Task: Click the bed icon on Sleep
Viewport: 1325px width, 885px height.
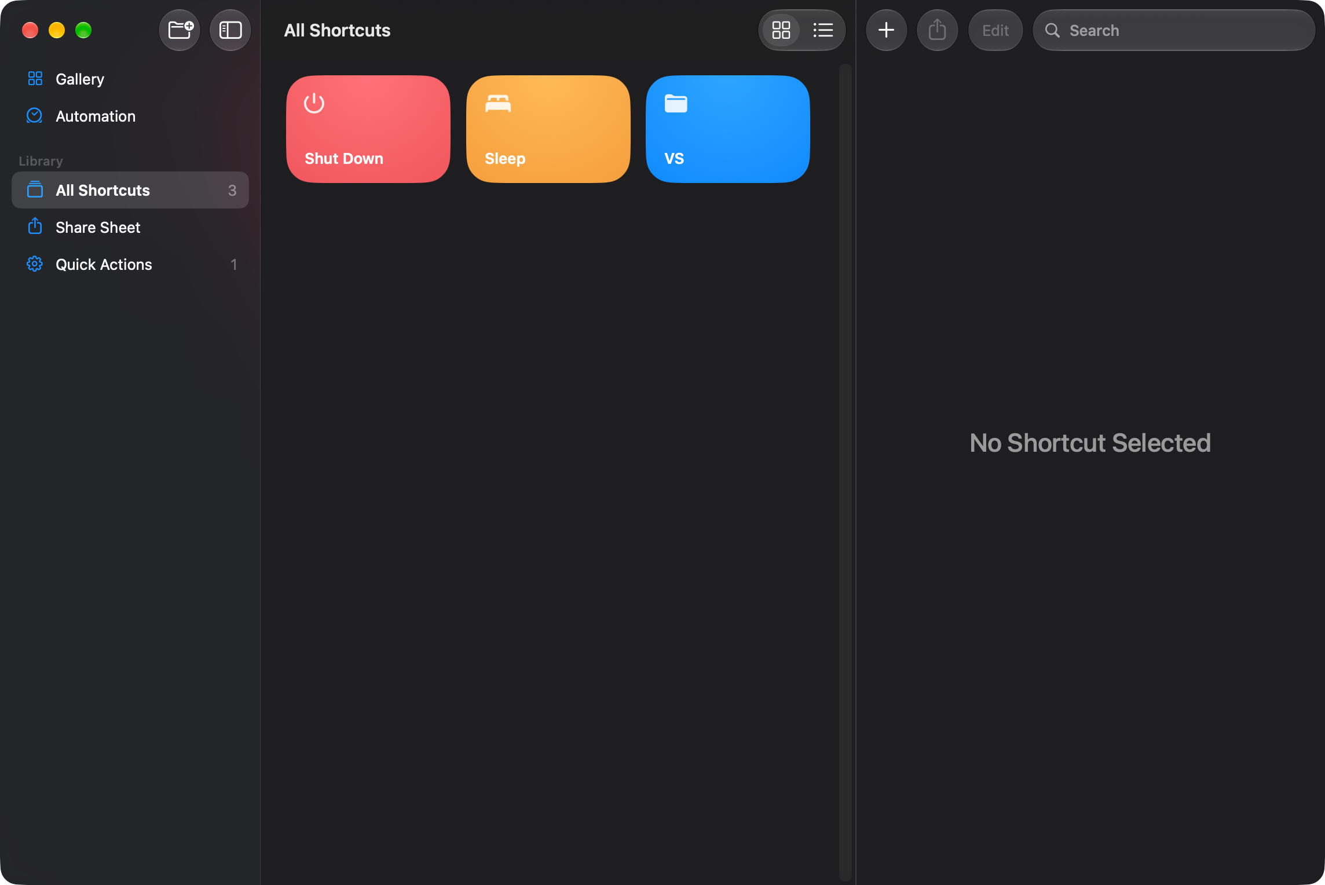Action: pyautogui.click(x=498, y=103)
